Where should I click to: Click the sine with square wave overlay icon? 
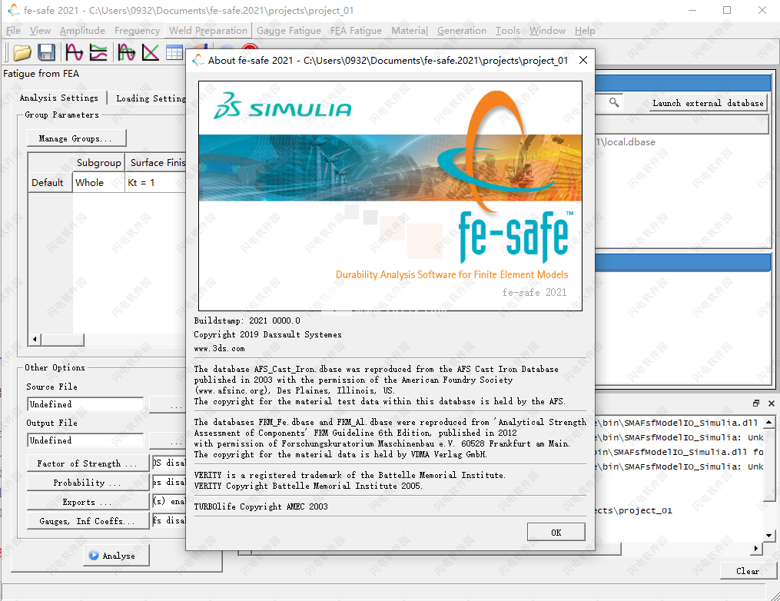click(x=126, y=52)
